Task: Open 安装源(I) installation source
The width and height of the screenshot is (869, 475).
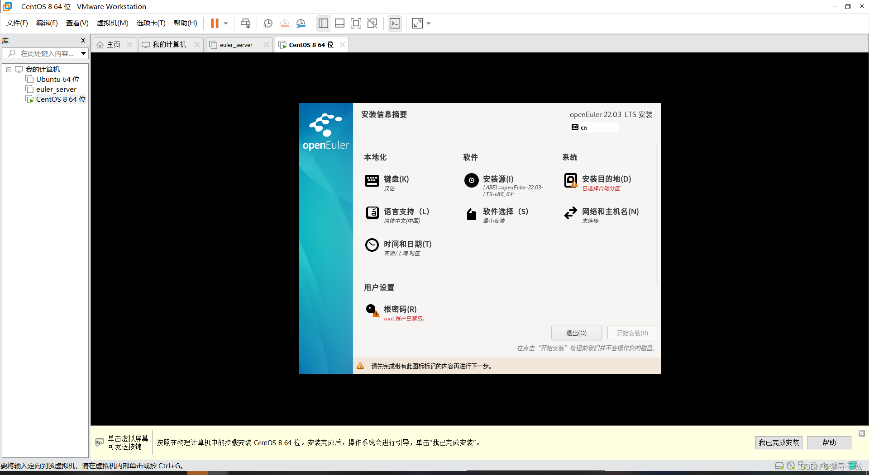Action: point(504,185)
